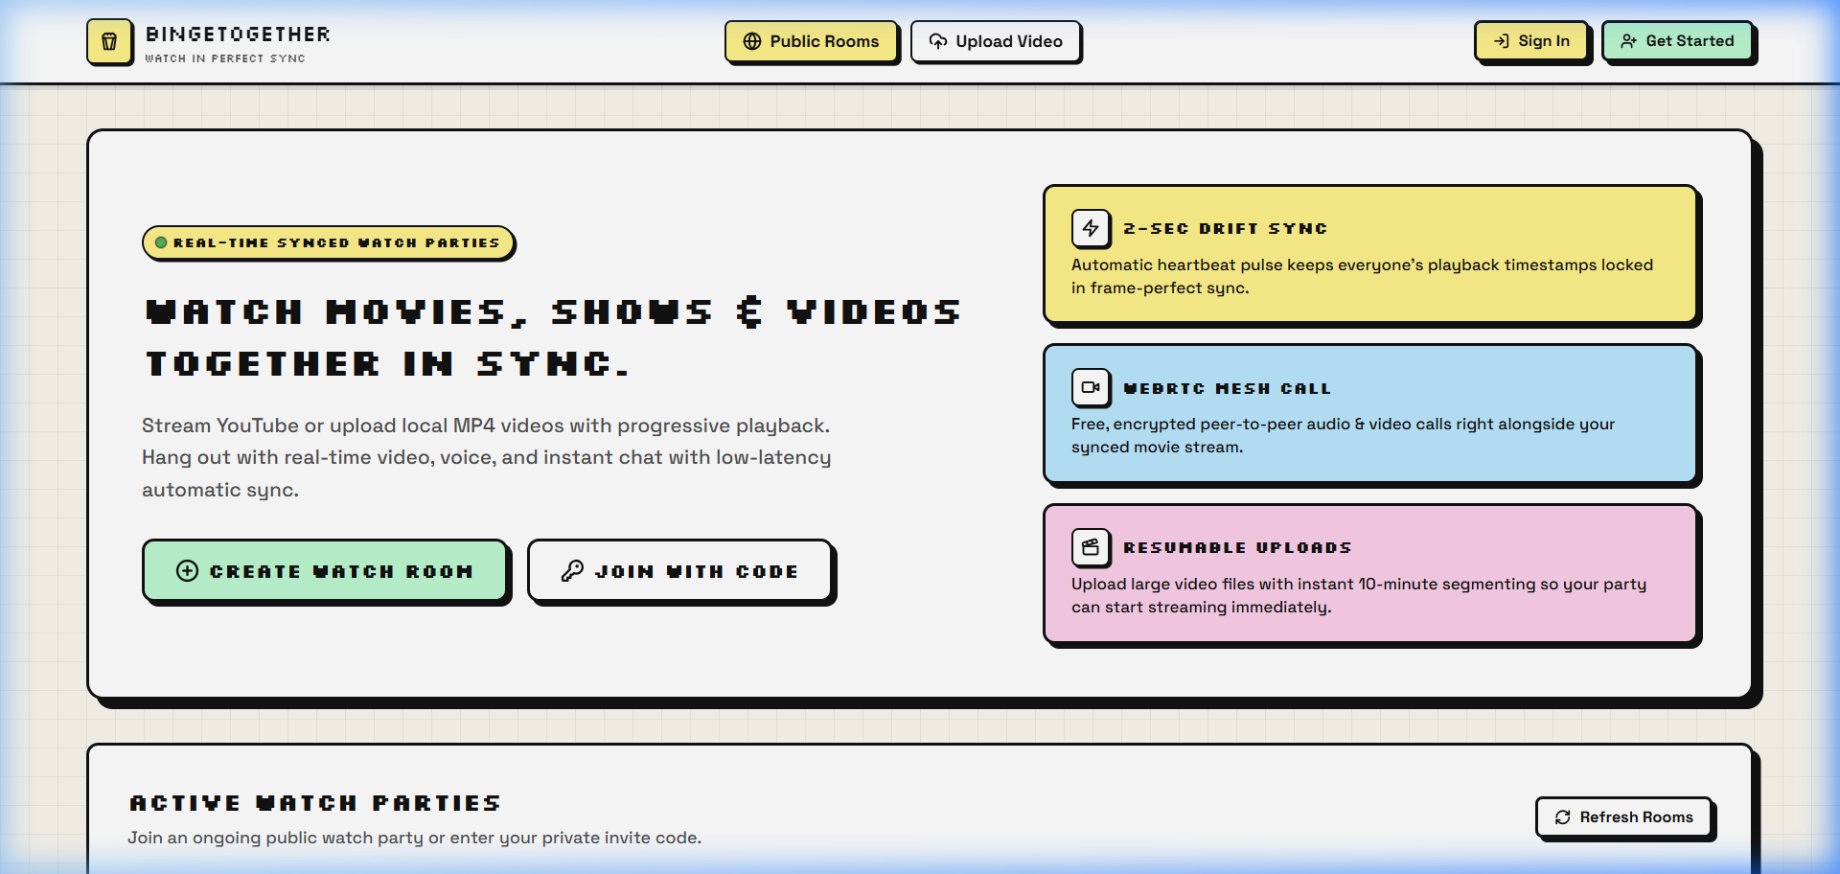Click the video camera WebRTC icon
This screenshot has height=874, width=1840.
pyautogui.click(x=1091, y=388)
